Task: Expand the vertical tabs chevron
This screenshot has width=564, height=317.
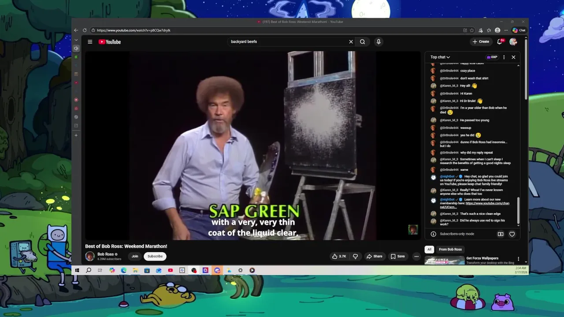Action: (x=76, y=40)
